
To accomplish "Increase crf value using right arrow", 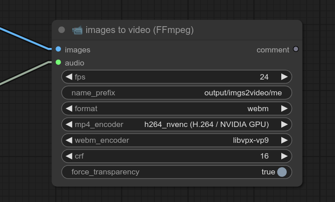I will (284, 156).
